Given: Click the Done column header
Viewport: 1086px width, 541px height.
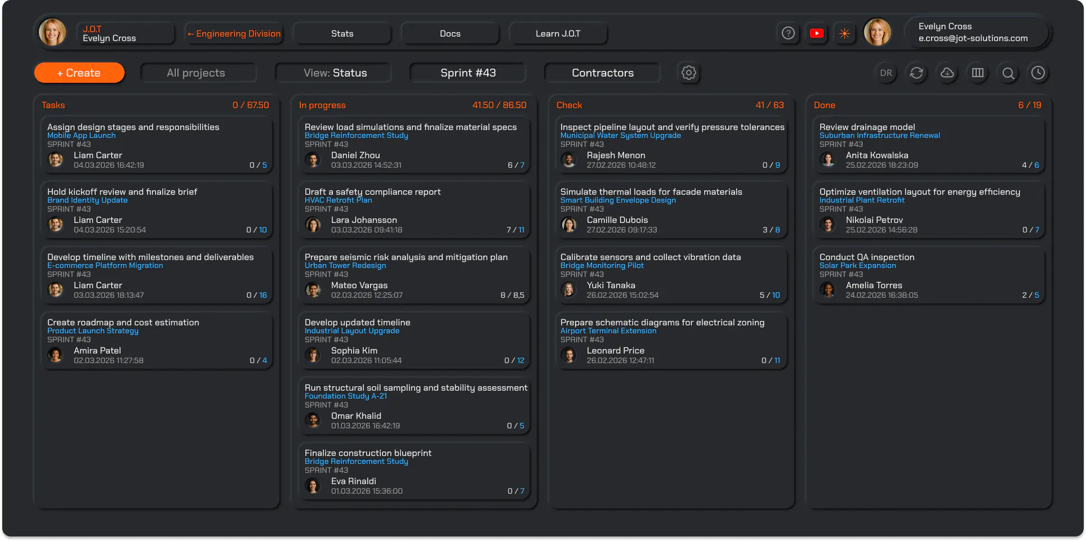Looking at the screenshot, I should (824, 105).
